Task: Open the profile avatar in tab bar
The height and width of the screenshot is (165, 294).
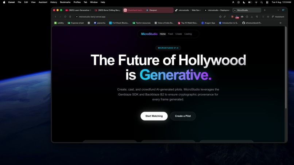Action: click(x=283, y=10)
